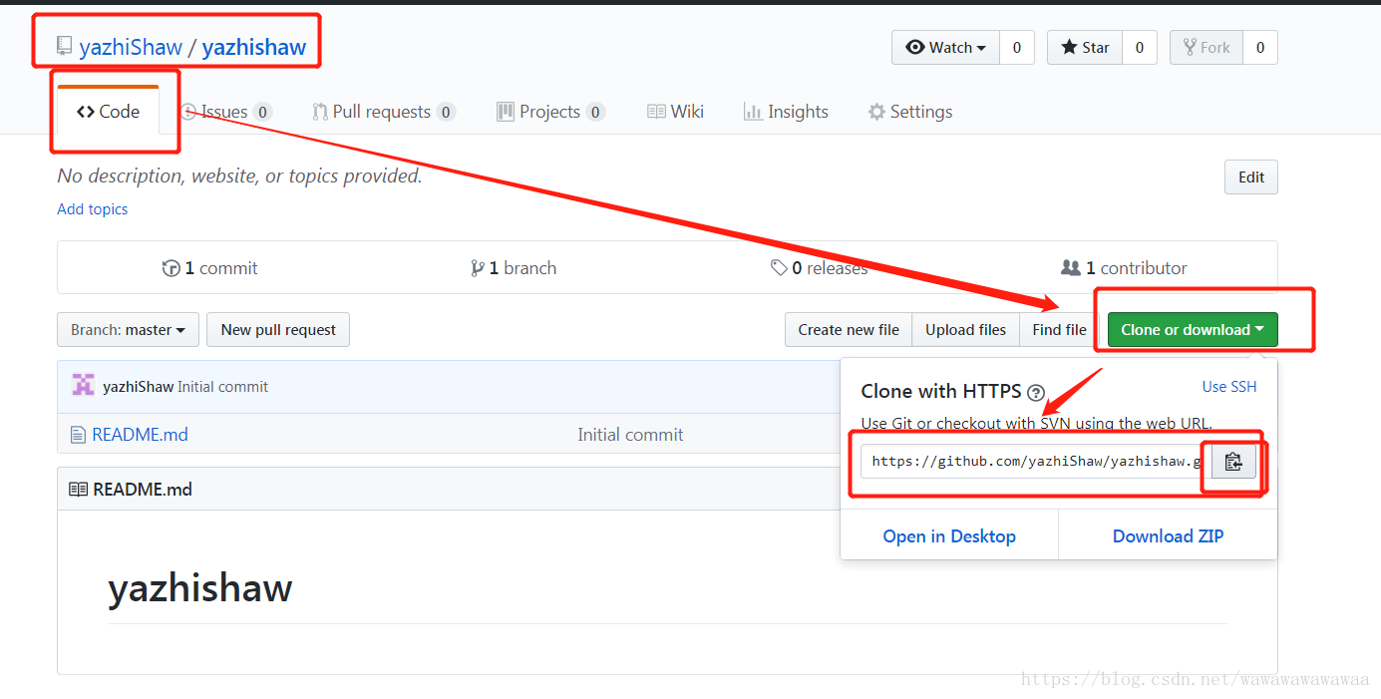The image size is (1381, 699).
Task: Open the README.md file link
Action: [x=140, y=435]
